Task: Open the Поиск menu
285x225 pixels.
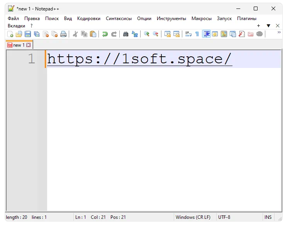Action: [52, 19]
